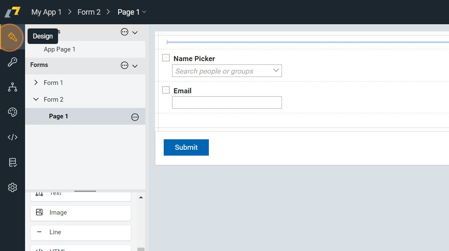Open more options for Page 1
The image size is (449, 251).
click(x=135, y=117)
